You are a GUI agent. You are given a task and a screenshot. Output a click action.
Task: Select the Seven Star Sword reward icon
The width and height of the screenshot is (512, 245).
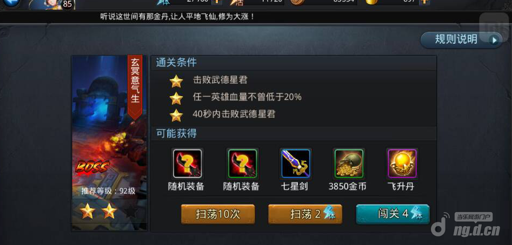tap(296, 164)
